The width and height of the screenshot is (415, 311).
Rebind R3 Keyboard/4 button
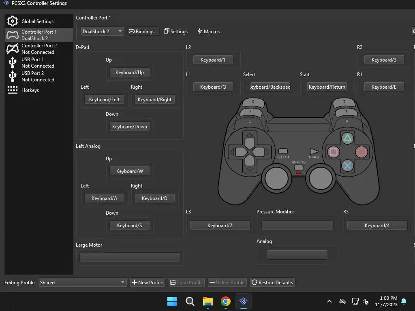click(x=377, y=225)
